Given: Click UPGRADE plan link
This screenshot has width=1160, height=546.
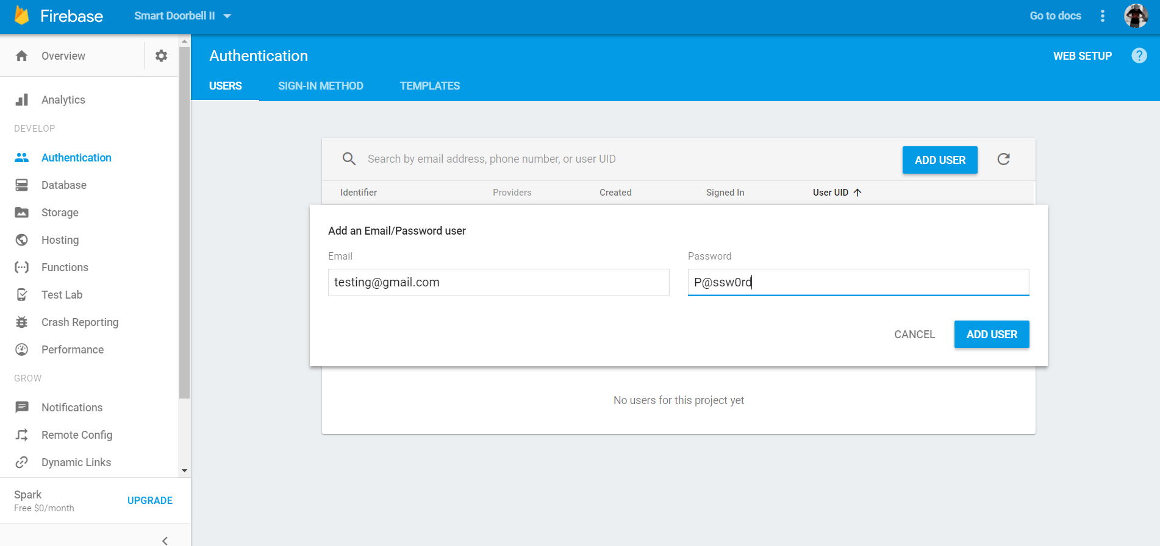Looking at the screenshot, I should point(150,500).
